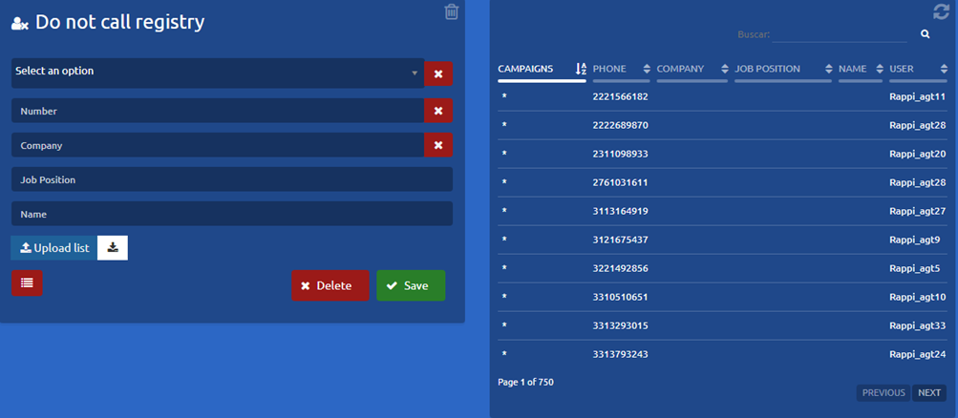Select the row with phone 3113164919
This screenshot has height=418, width=958.
point(621,211)
